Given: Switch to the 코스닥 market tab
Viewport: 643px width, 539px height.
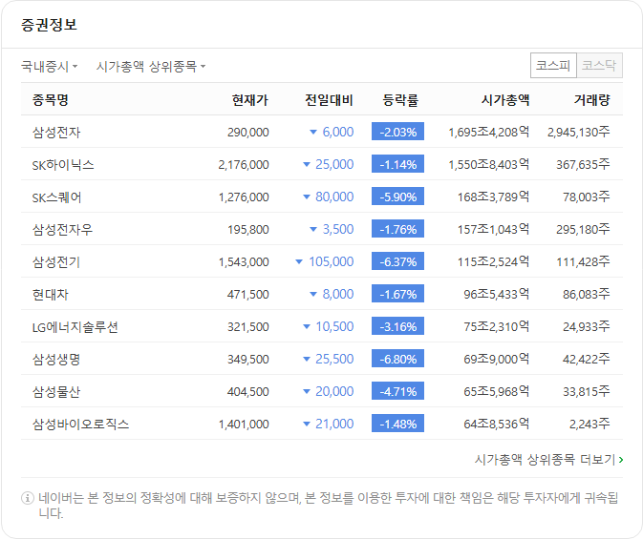Looking at the screenshot, I should [x=599, y=65].
